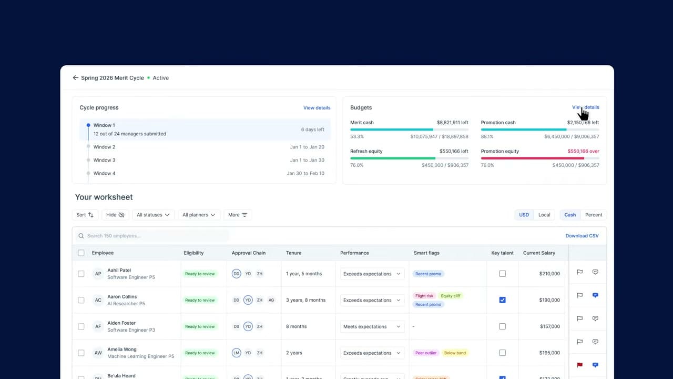Open the blue comment icon for Be'ula Heard
This screenshot has height=379, width=673.
point(595,365)
